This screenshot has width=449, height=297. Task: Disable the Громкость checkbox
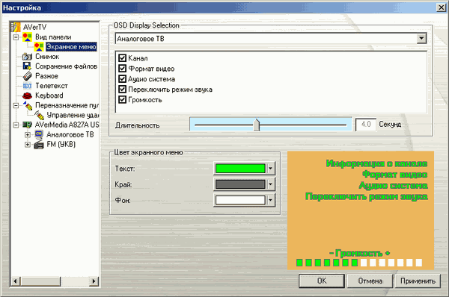tap(122, 100)
